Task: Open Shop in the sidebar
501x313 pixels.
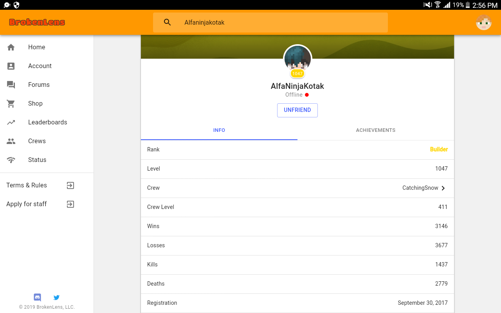Action: pos(47,103)
